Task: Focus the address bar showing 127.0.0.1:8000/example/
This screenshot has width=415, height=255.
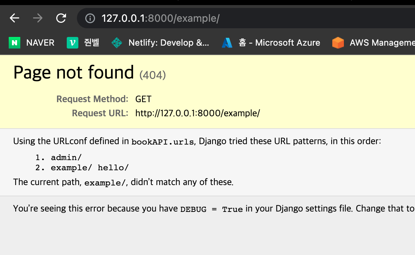Action: tap(218, 18)
